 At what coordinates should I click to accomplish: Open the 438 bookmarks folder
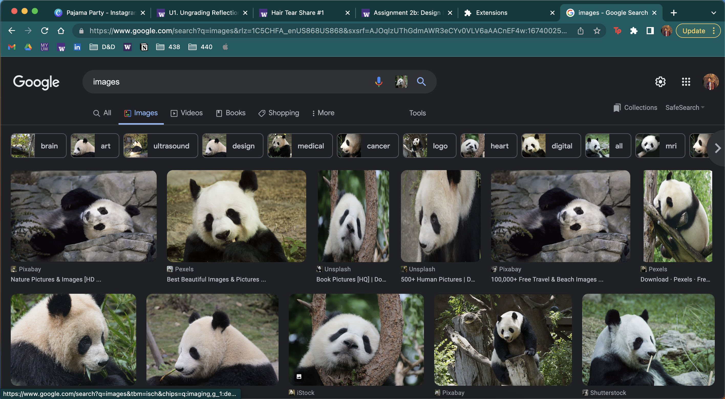pyautogui.click(x=168, y=47)
